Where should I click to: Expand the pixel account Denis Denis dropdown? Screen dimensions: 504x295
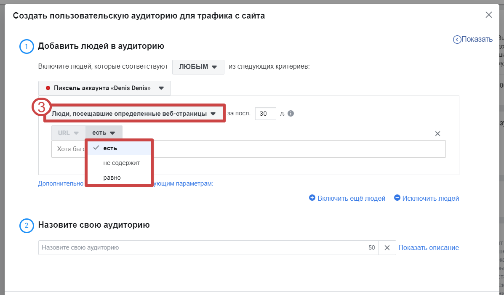pos(104,88)
